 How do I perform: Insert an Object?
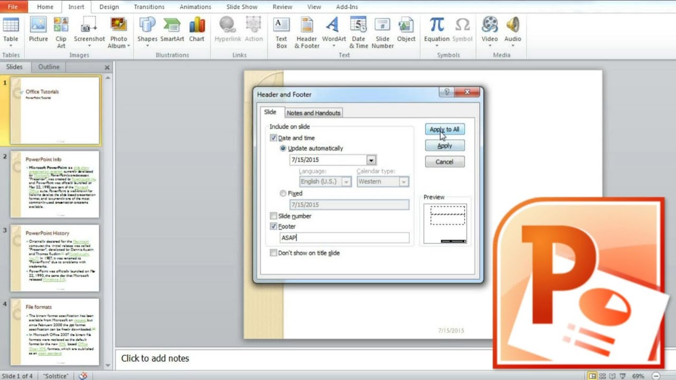406,30
